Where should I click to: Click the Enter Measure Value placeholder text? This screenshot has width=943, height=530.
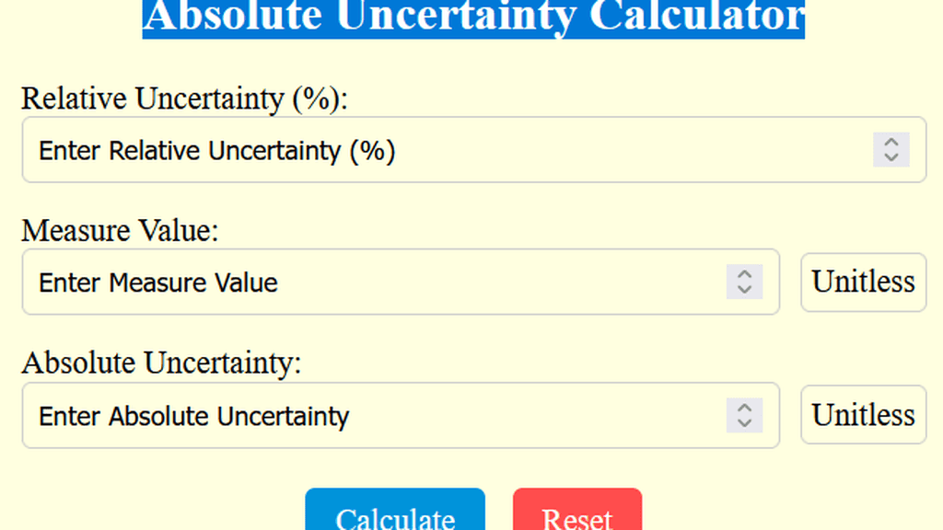pos(157,282)
